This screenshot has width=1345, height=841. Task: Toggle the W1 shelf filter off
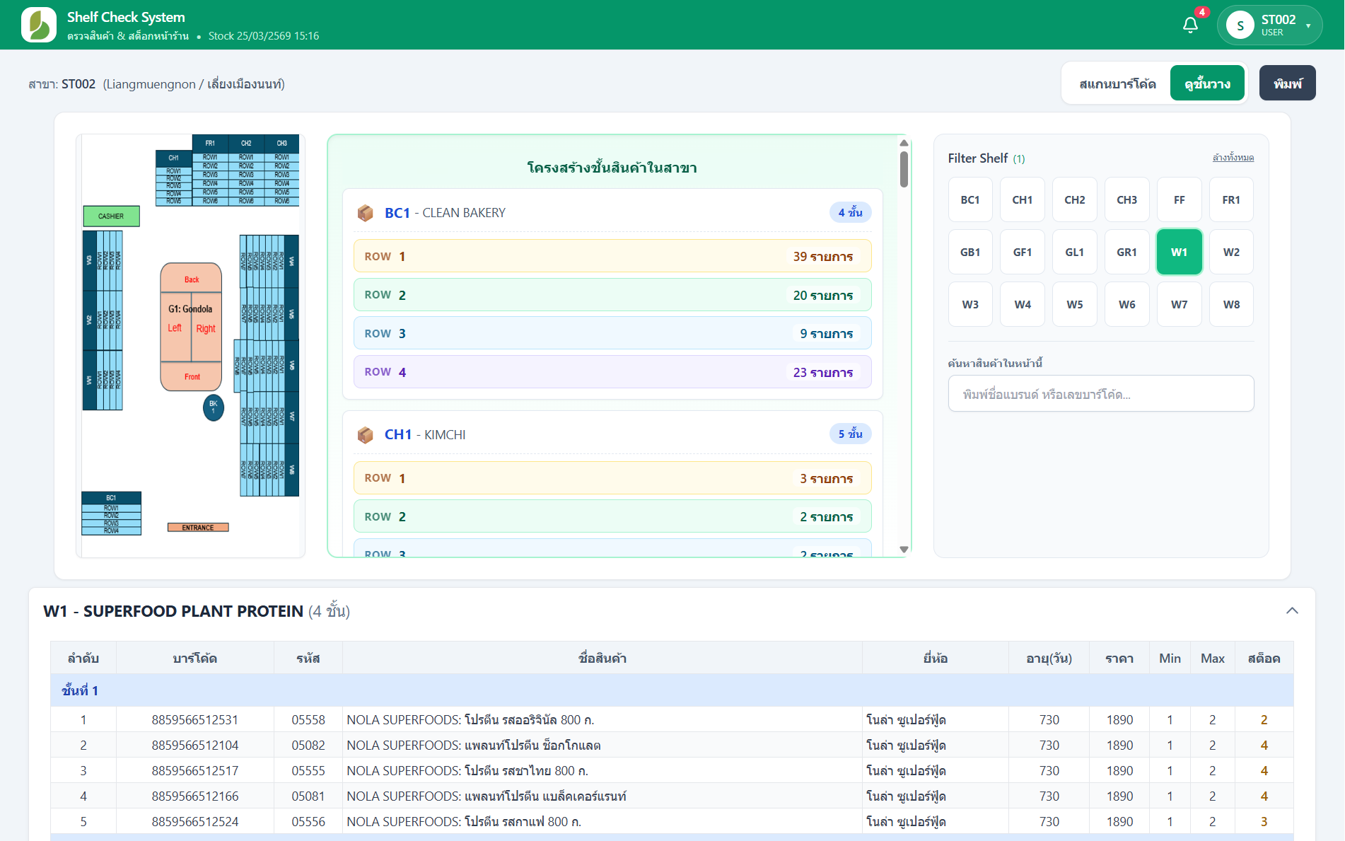point(1179,252)
